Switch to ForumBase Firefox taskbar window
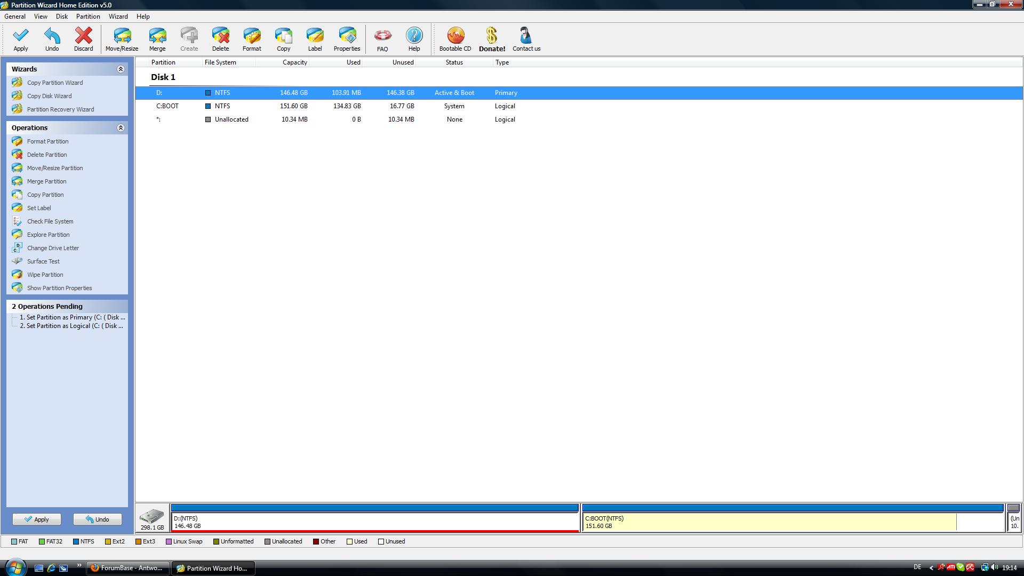The height and width of the screenshot is (576, 1024). coord(128,568)
